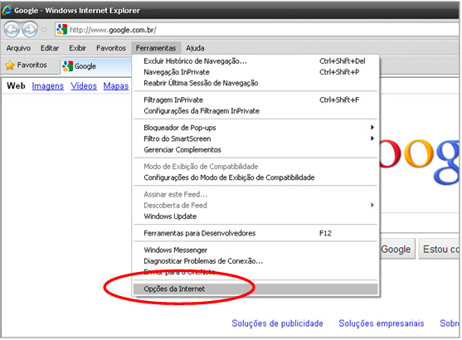The height and width of the screenshot is (340, 462).
Task: Select Diagnosticar Problemas de Conexão
Action: pos(255,261)
